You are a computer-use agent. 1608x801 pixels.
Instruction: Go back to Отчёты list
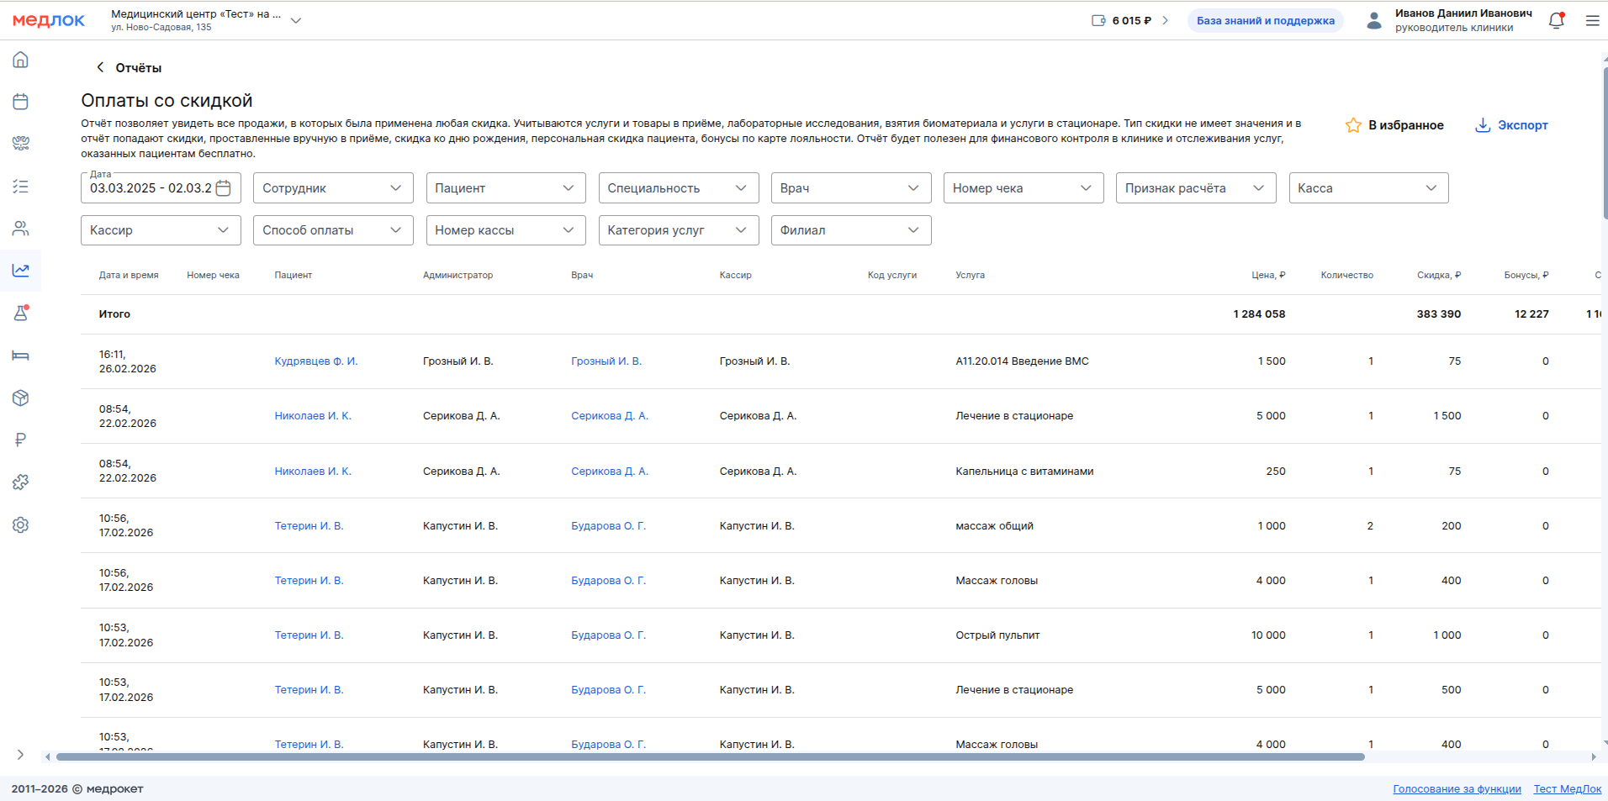point(129,68)
